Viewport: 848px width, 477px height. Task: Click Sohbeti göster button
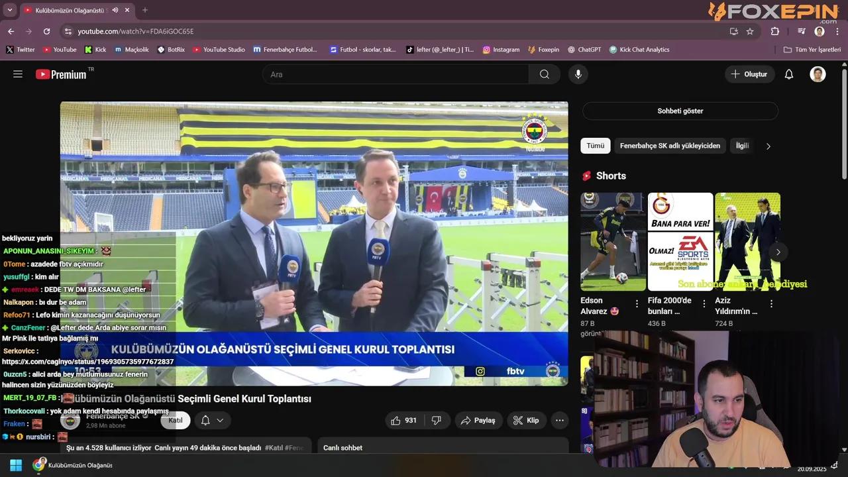click(680, 111)
